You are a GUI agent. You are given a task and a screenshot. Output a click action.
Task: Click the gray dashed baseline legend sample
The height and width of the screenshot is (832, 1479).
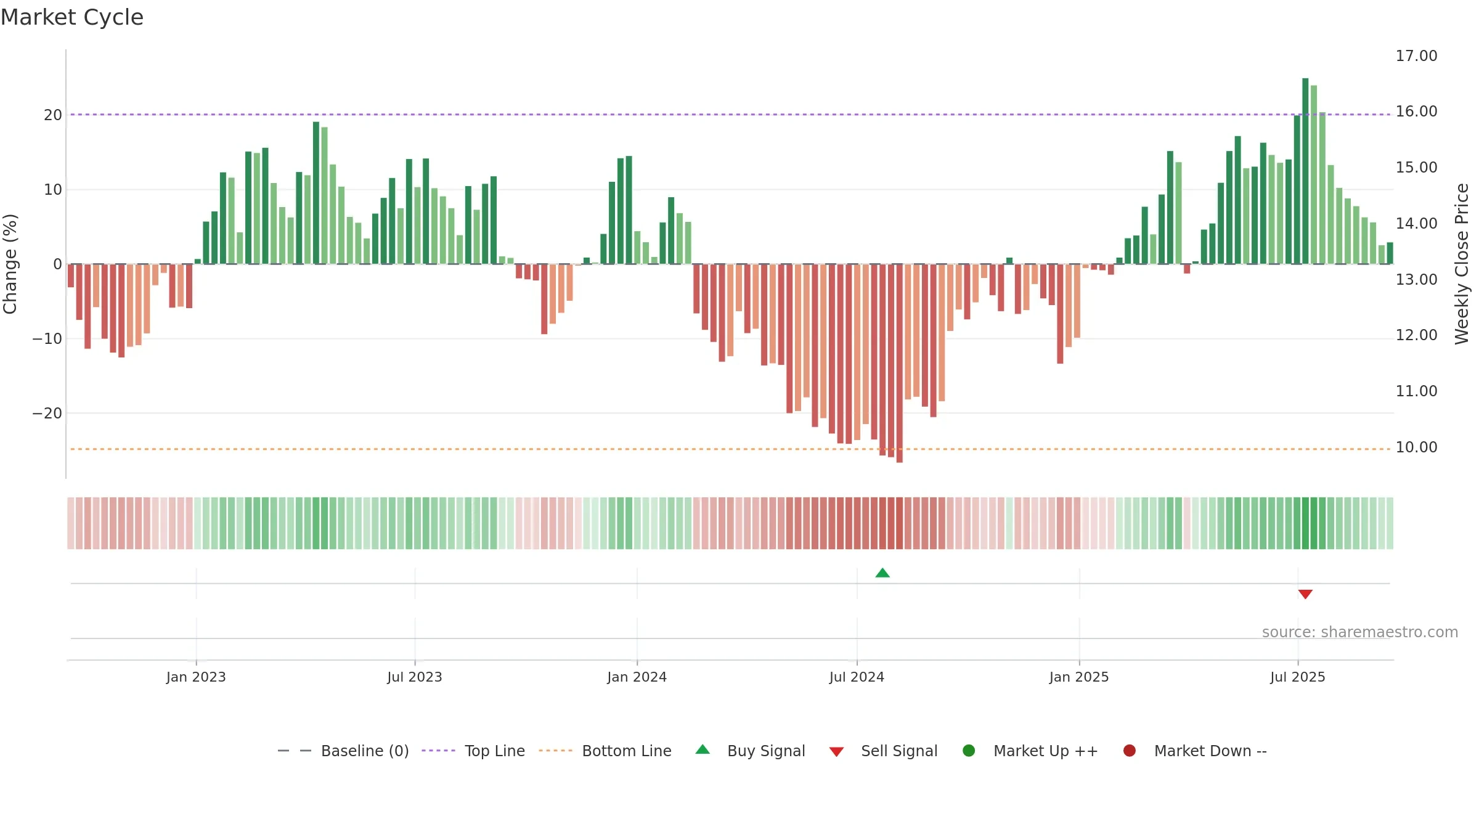tap(295, 751)
